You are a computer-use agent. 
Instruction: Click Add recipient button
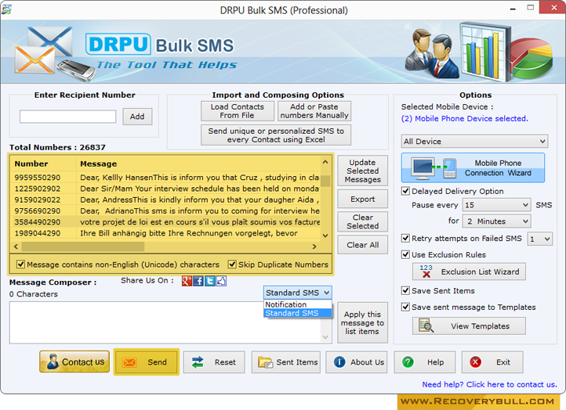point(137,117)
